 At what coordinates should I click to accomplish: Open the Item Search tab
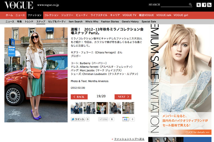(x=76, y=22)
